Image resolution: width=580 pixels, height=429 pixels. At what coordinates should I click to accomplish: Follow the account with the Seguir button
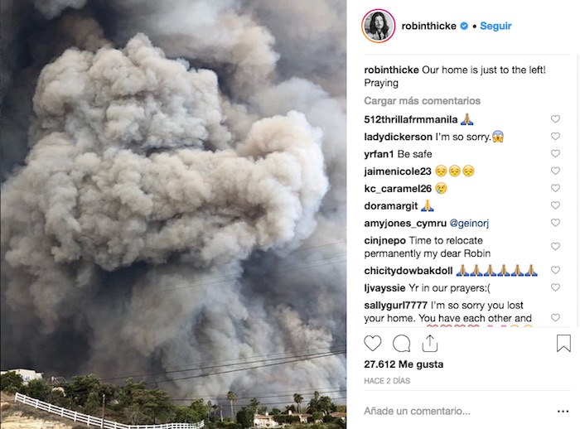pyautogui.click(x=495, y=26)
